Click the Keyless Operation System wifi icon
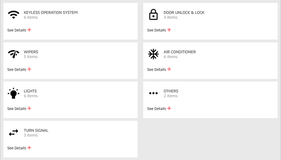 pyautogui.click(x=14, y=15)
